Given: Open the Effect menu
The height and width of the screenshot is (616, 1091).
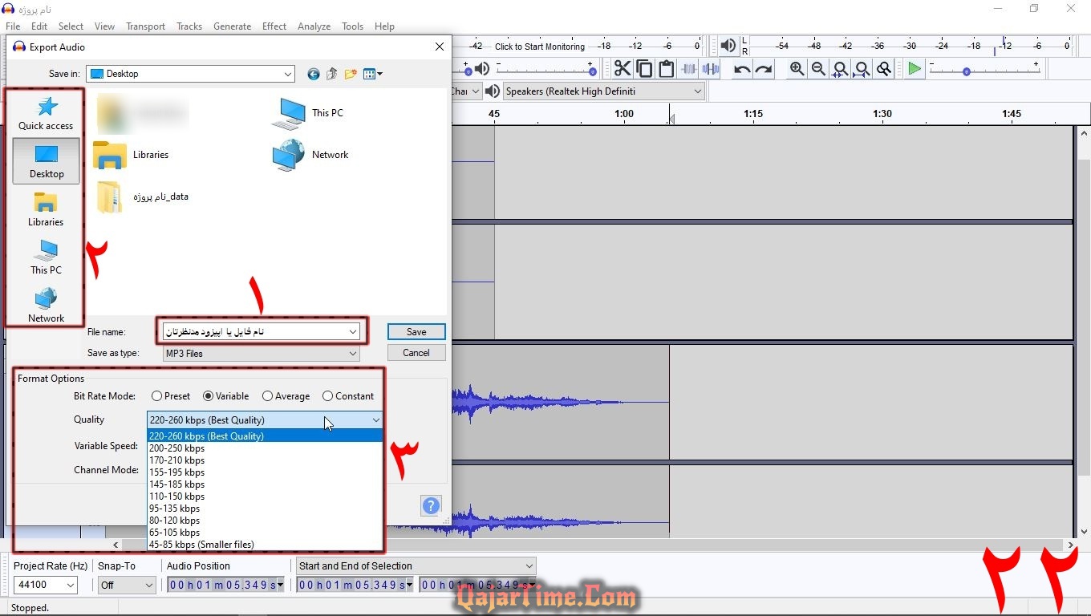Looking at the screenshot, I should [x=274, y=26].
